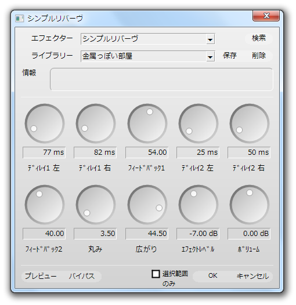Click the 77 ms value field
Viewport: 296px width, 305px height.
point(44,152)
